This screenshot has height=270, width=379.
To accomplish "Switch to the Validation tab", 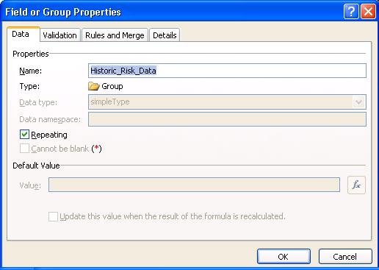I will [60, 35].
